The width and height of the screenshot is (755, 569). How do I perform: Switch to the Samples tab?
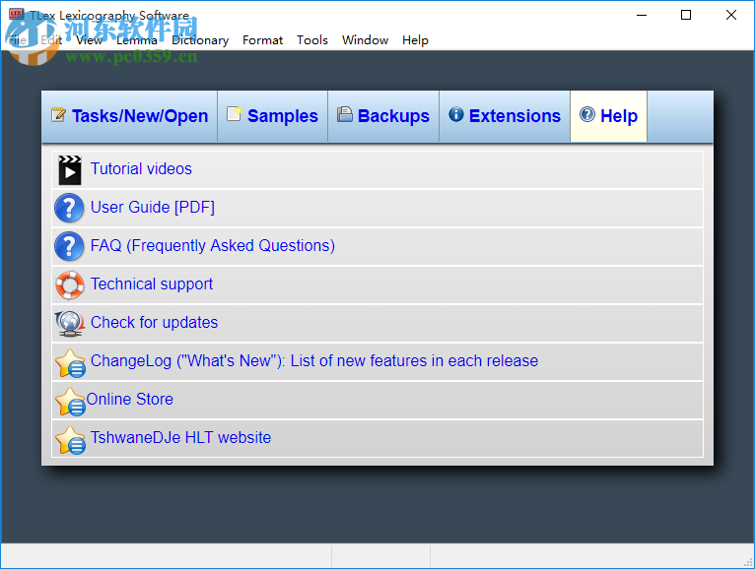273,116
